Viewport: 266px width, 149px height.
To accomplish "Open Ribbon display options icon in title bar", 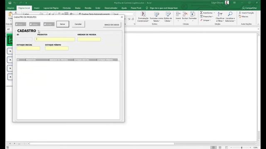I will pos(234,3).
